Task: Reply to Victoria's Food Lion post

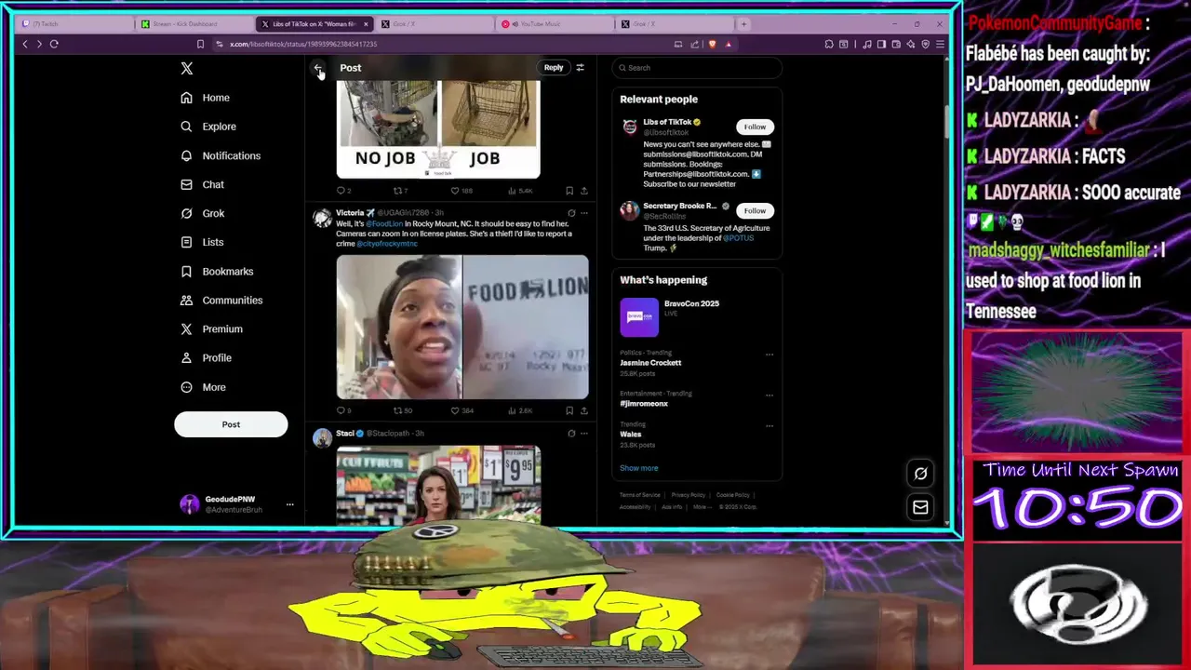Action: click(343, 410)
